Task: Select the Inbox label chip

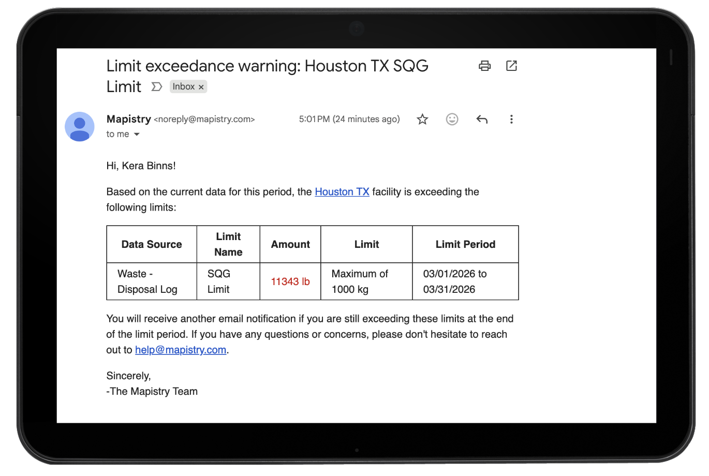Action: click(184, 86)
